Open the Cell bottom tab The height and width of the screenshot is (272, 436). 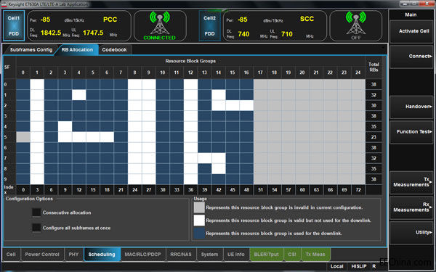[11, 255]
